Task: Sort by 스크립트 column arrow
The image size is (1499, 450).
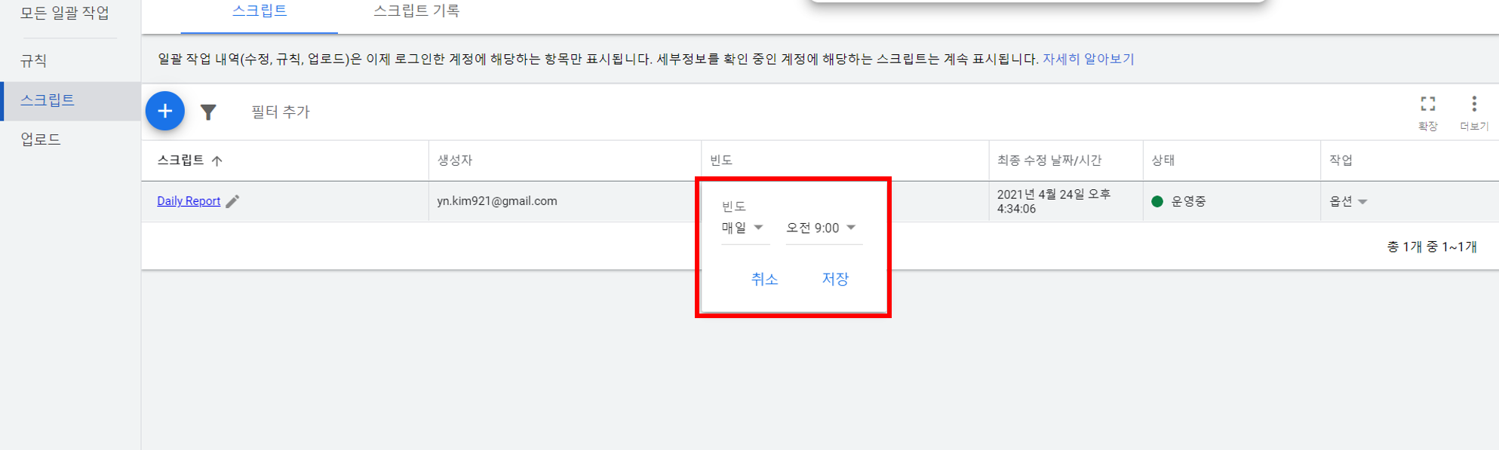Action: [217, 161]
